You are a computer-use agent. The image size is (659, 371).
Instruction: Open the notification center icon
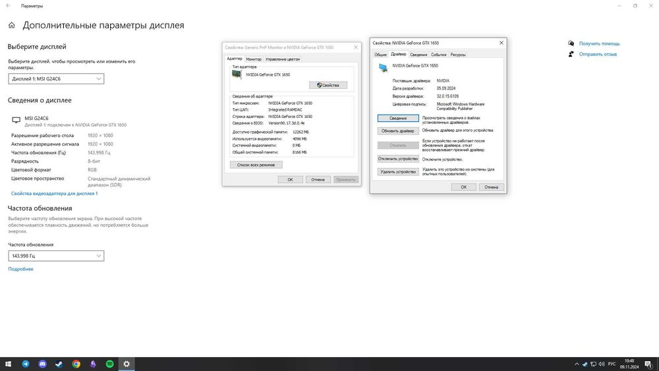click(648, 364)
